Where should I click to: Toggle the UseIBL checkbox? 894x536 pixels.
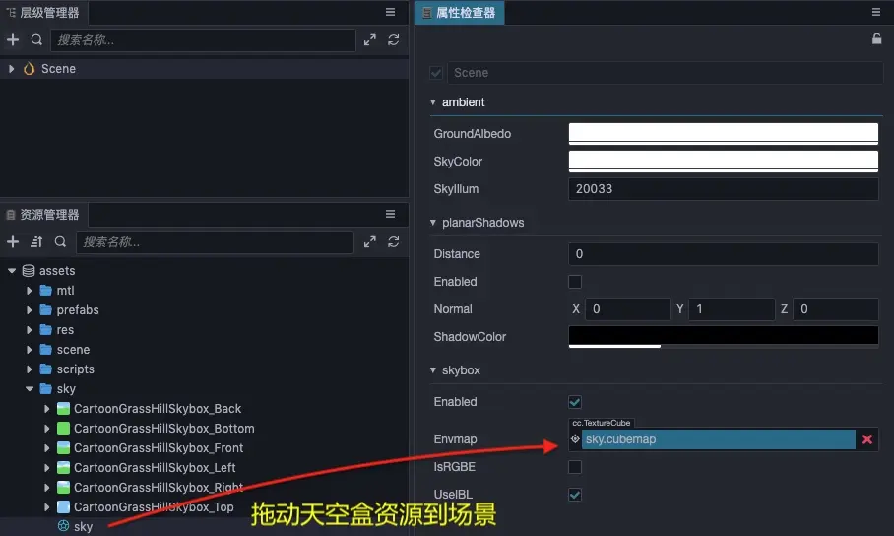575,495
